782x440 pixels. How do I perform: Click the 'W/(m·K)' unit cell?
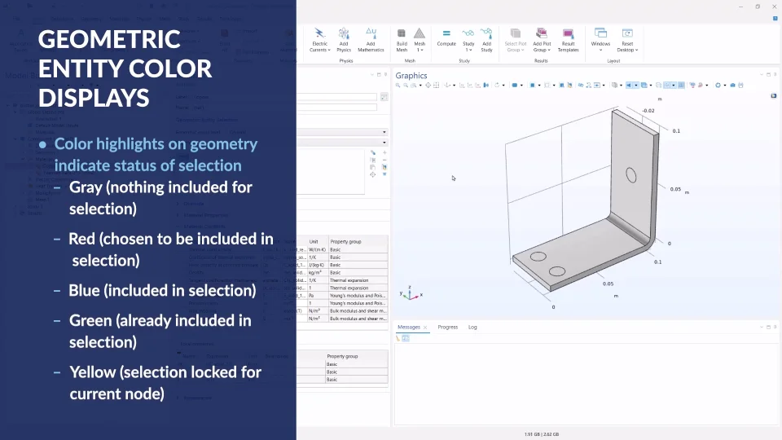coord(317,249)
